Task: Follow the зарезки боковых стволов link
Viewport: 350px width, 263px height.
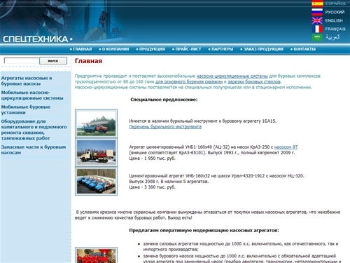Action: tap(254, 82)
